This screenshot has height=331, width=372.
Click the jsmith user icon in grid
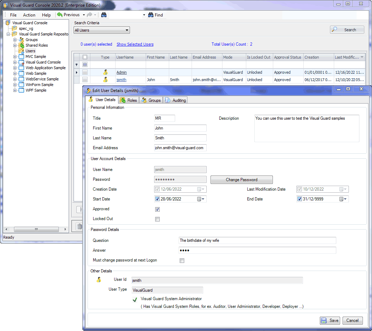[105, 80]
